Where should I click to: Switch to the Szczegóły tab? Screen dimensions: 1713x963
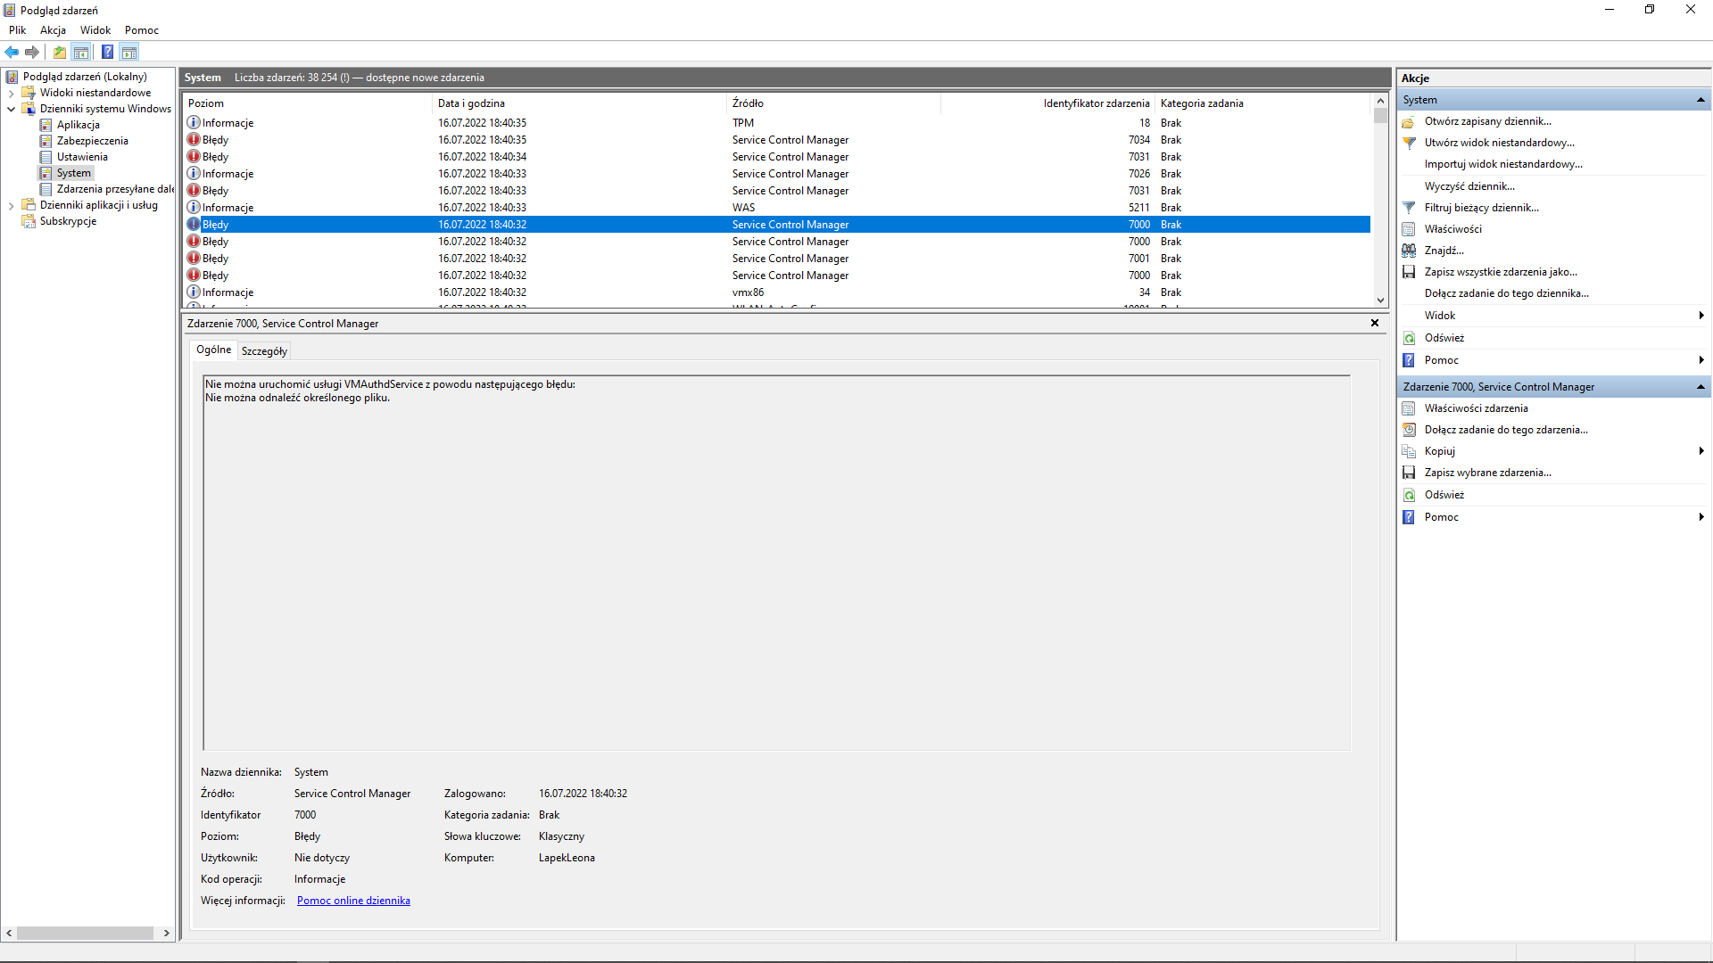(264, 351)
